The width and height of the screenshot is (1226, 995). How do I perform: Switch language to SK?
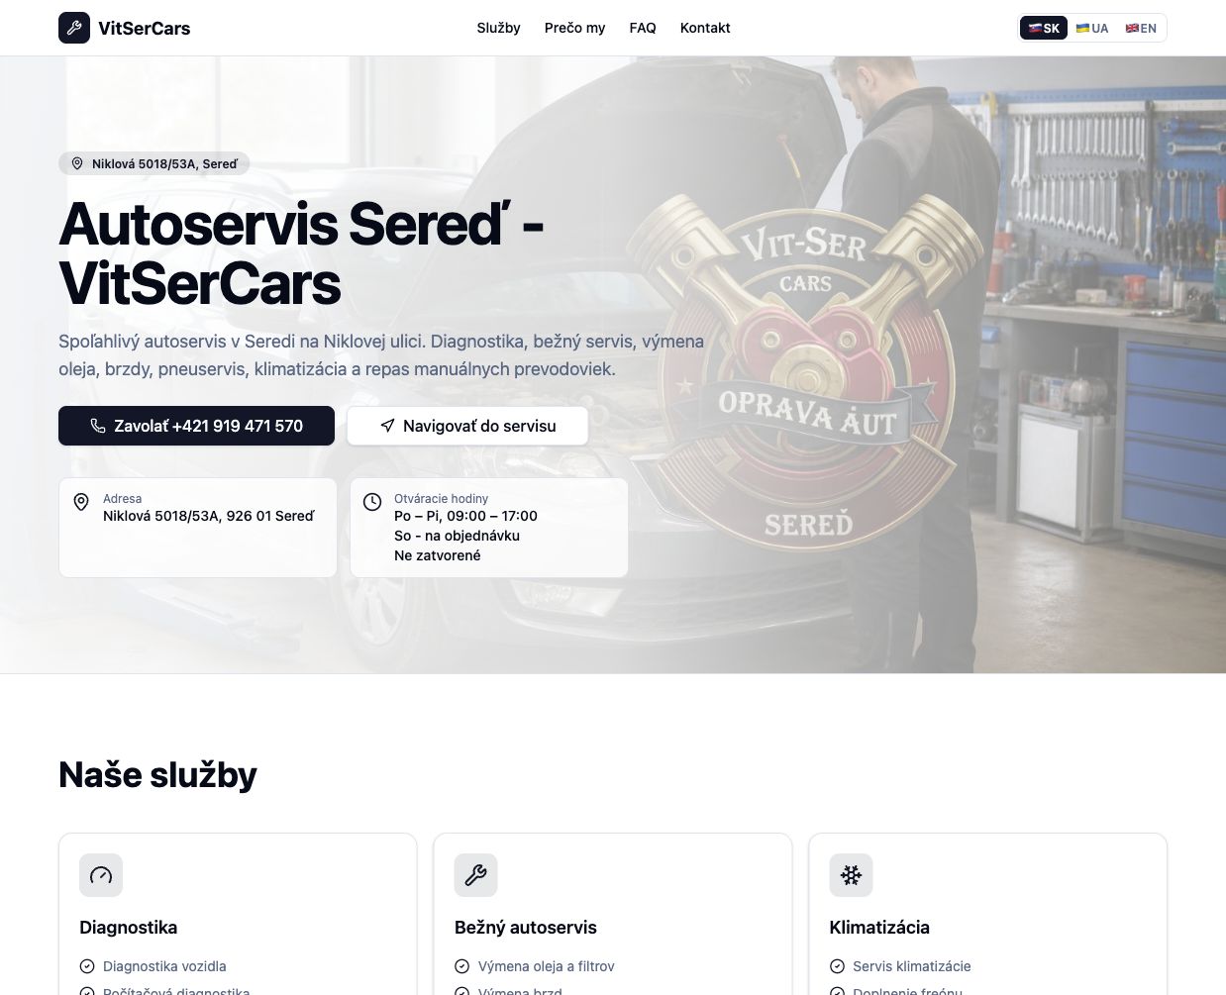pos(1044,28)
